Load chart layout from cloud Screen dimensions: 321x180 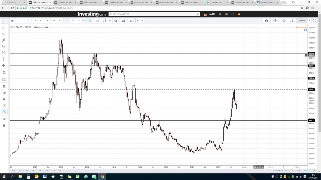pyautogui.click(x=284, y=21)
